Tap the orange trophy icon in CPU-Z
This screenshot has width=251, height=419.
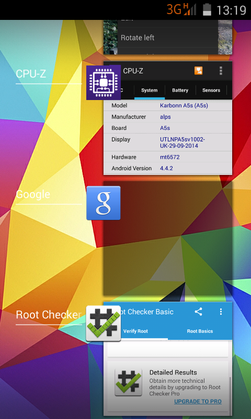pos(198,71)
